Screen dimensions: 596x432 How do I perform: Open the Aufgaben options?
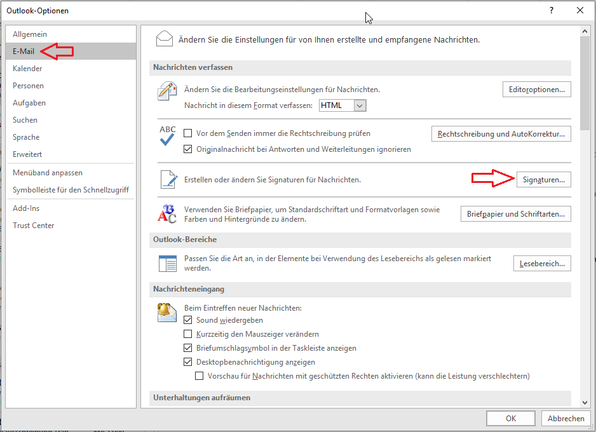(71, 102)
